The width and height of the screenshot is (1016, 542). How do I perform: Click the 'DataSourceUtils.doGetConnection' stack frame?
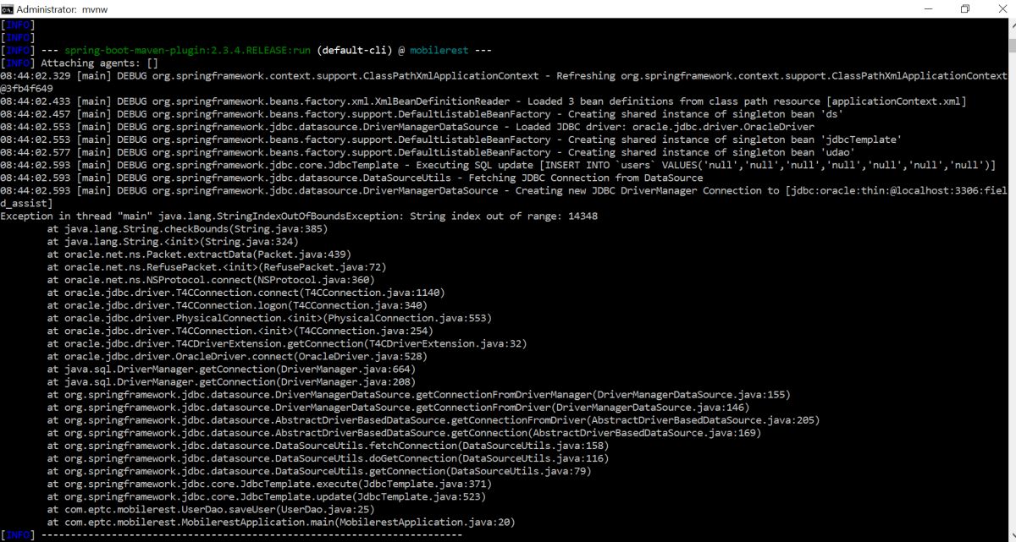(x=328, y=457)
